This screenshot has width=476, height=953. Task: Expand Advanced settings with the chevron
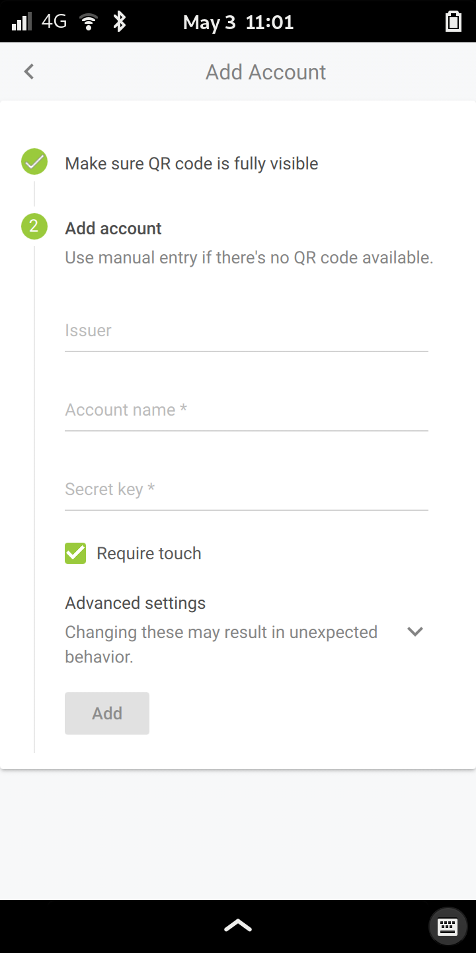[x=415, y=631]
